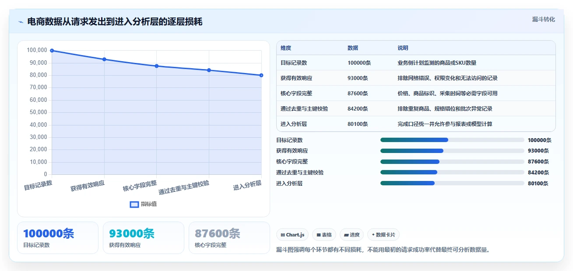This screenshot has width=573, height=271.
Task: Click the chart point for 进入分析层
Action: point(261,75)
